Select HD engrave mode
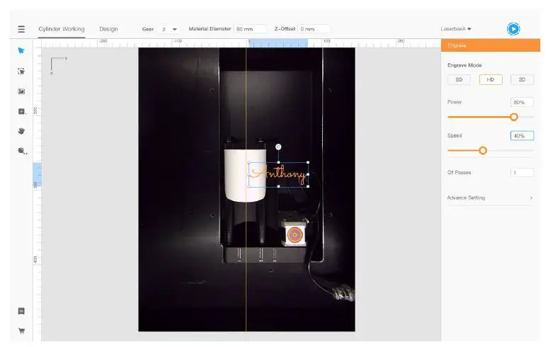The height and width of the screenshot is (347, 553). click(490, 80)
